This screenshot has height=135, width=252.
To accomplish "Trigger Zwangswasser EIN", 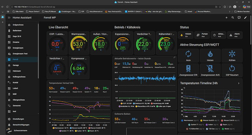I will click(x=188, y=70).
